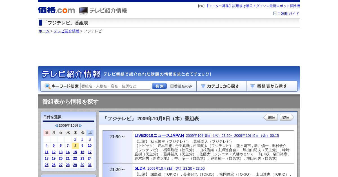Screen dimensions: 338x177
Task: Open LIVE2010ニュースJAPAN program link
Action: [x=159, y=135]
